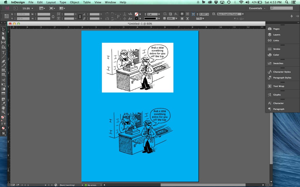Click the stroke swatch in Control panel
The width and height of the screenshot is (300, 187).
coord(137,18)
